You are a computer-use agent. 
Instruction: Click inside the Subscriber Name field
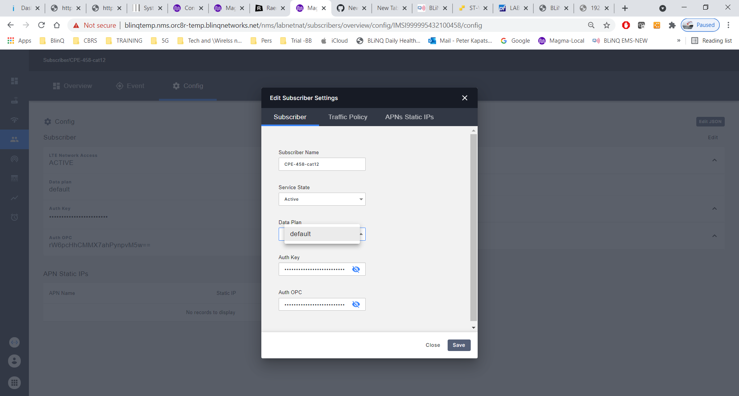pos(322,164)
